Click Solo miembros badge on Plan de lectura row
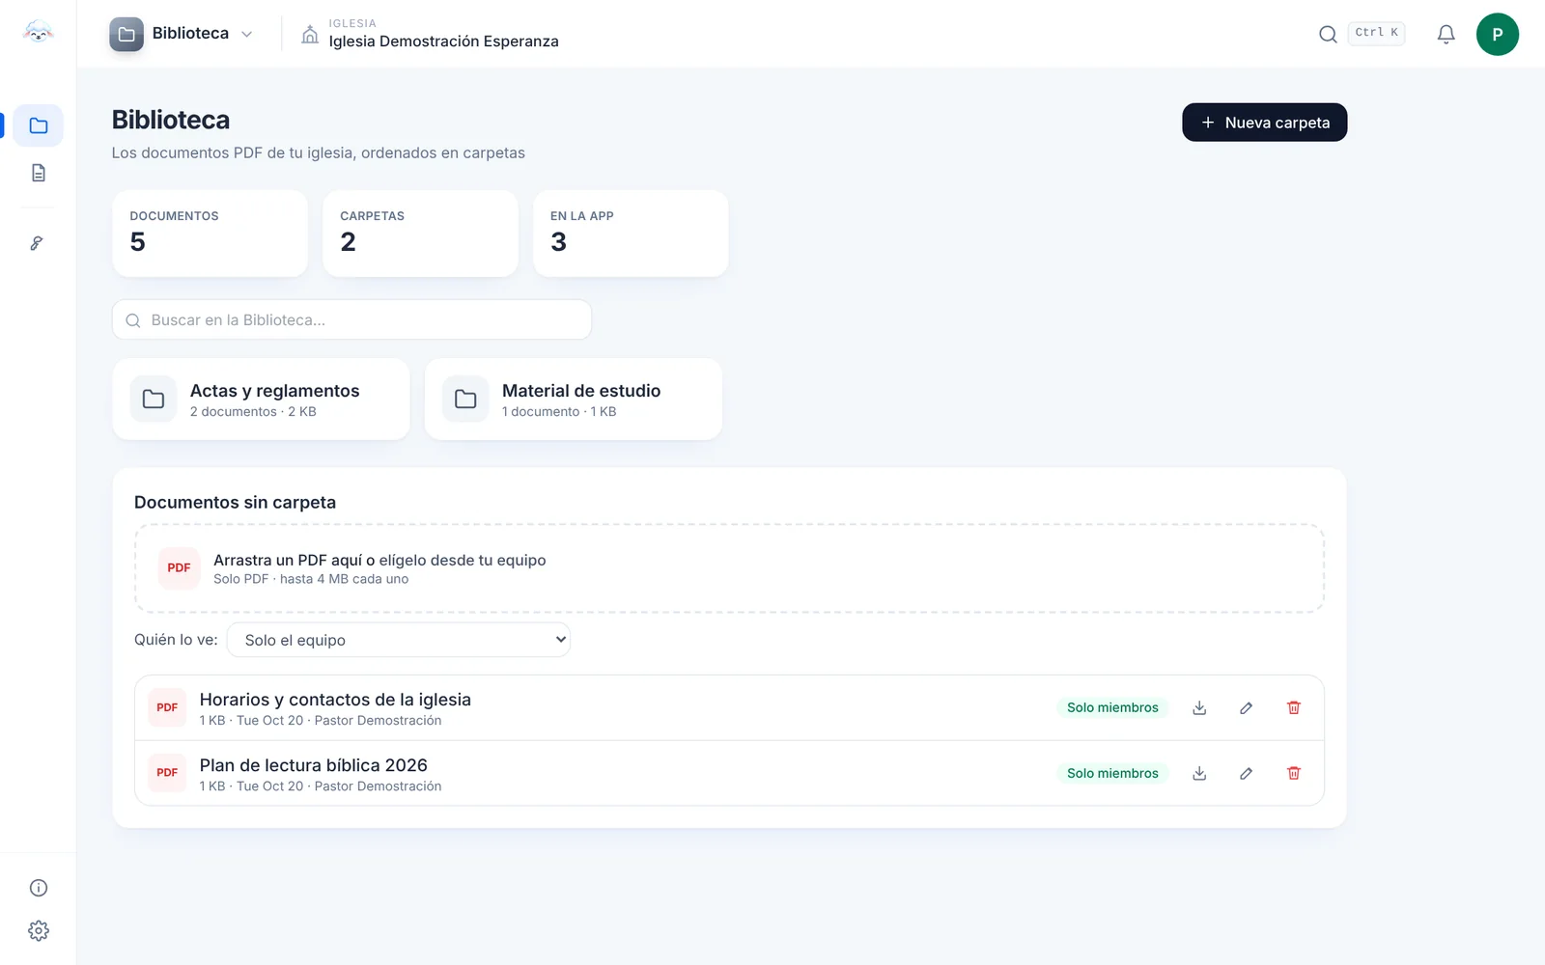 pyautogui.click(x=1112, y=773)
